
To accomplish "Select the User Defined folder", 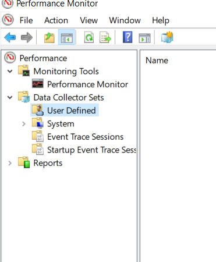I will coord(71,111).
